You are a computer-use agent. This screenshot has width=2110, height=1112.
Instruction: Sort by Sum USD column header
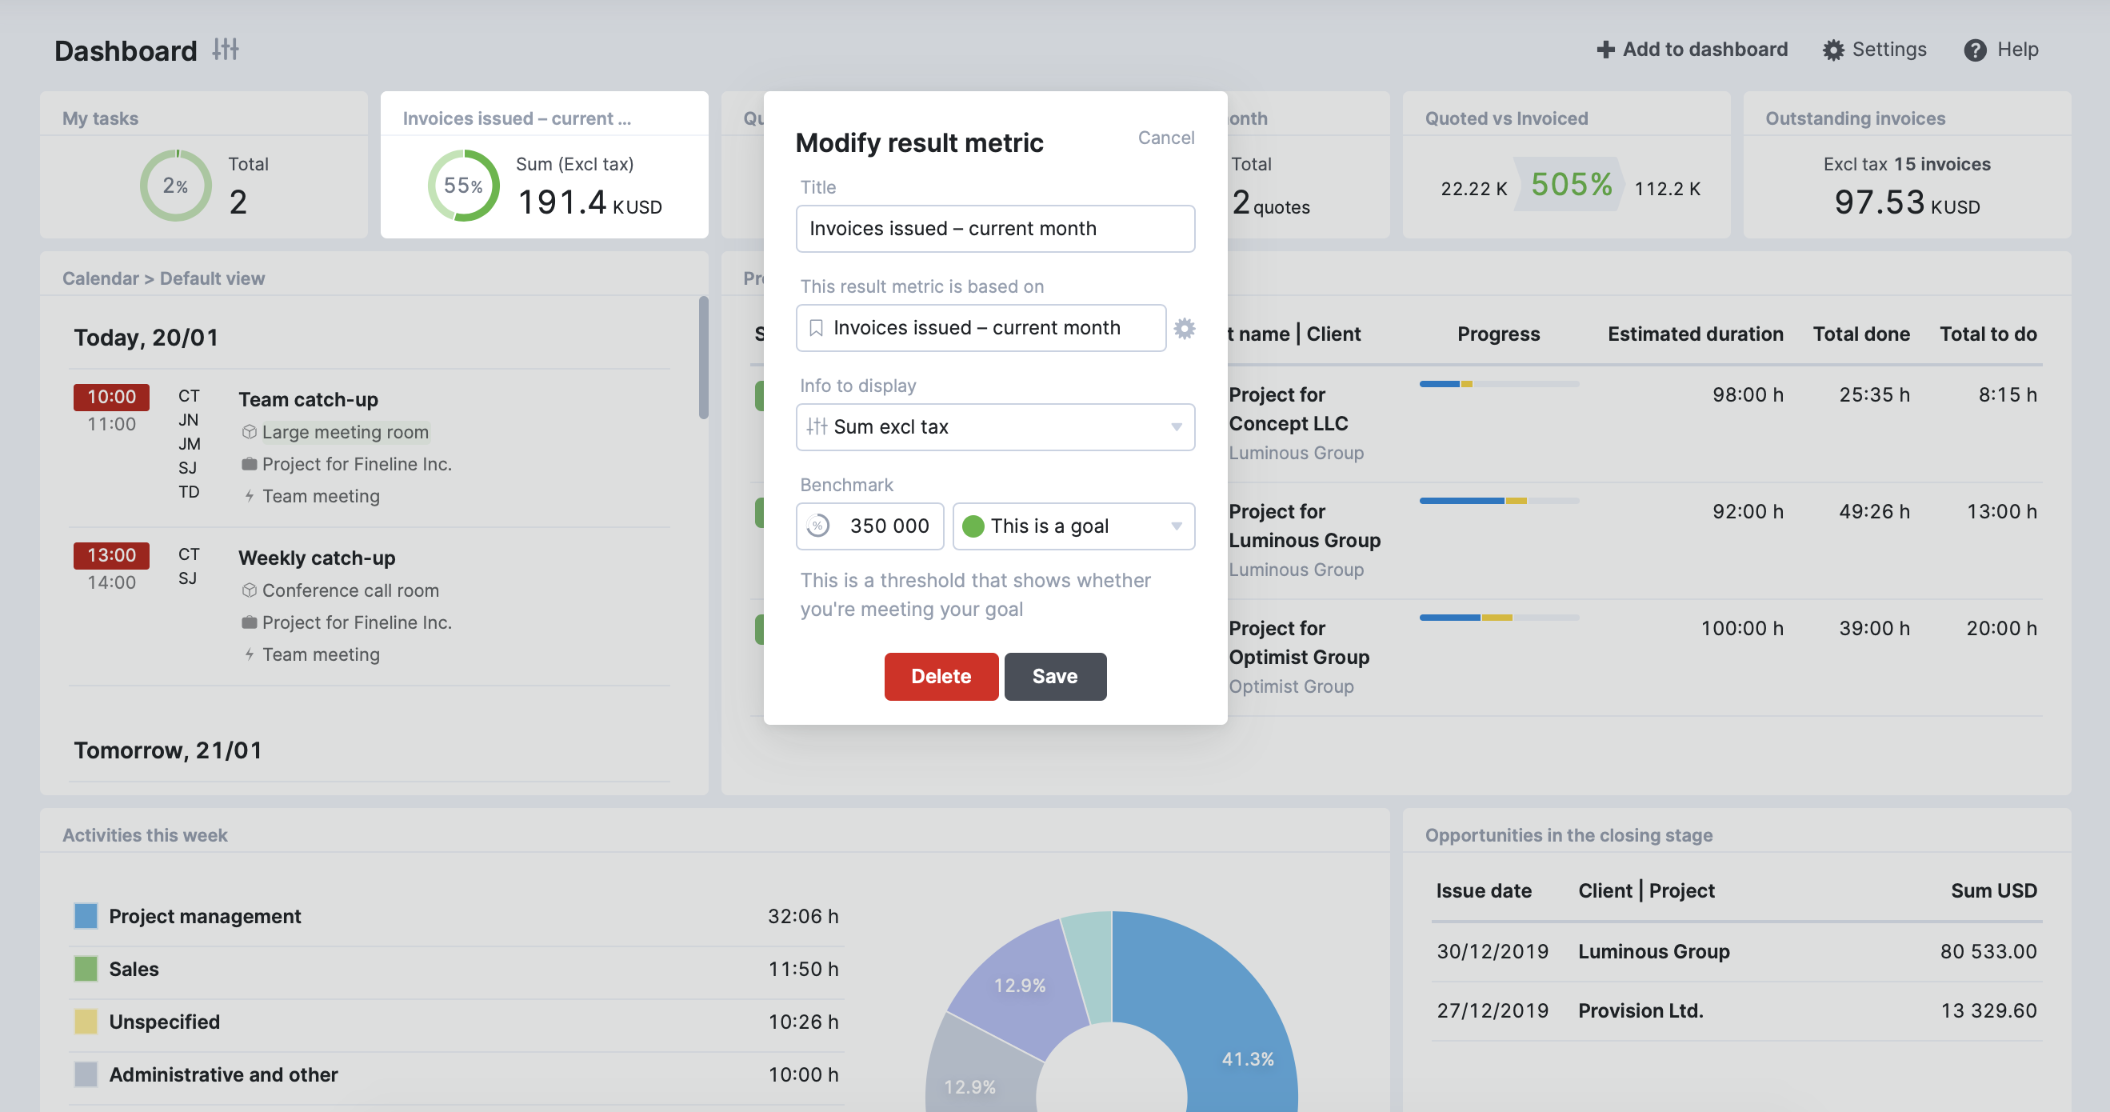tap(1994, 891)
